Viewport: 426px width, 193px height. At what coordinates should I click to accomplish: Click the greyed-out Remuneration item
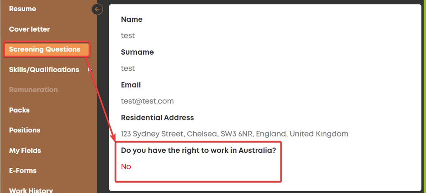(x=33, y=90)
